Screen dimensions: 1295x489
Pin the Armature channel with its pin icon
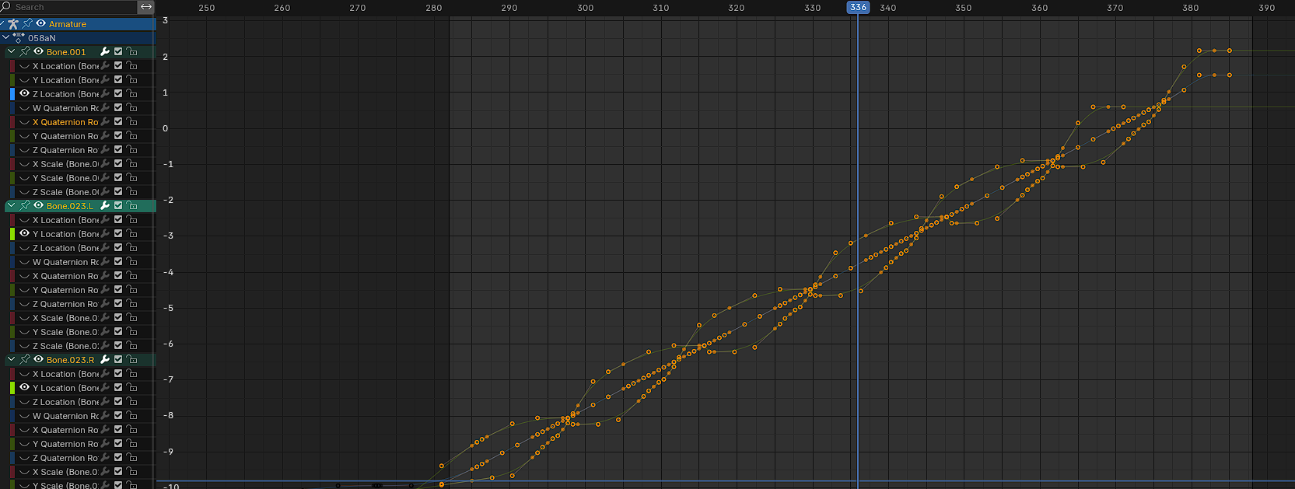point(27,24)
